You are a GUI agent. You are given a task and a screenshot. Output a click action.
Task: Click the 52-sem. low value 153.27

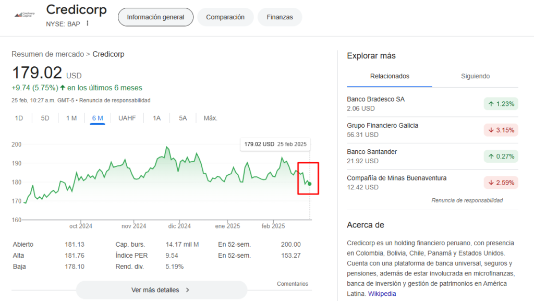coord(291,256)
